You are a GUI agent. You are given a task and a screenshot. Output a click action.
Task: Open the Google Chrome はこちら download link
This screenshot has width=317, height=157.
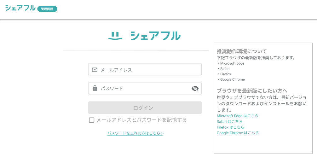pyautogui.click(x=238, y=133)
